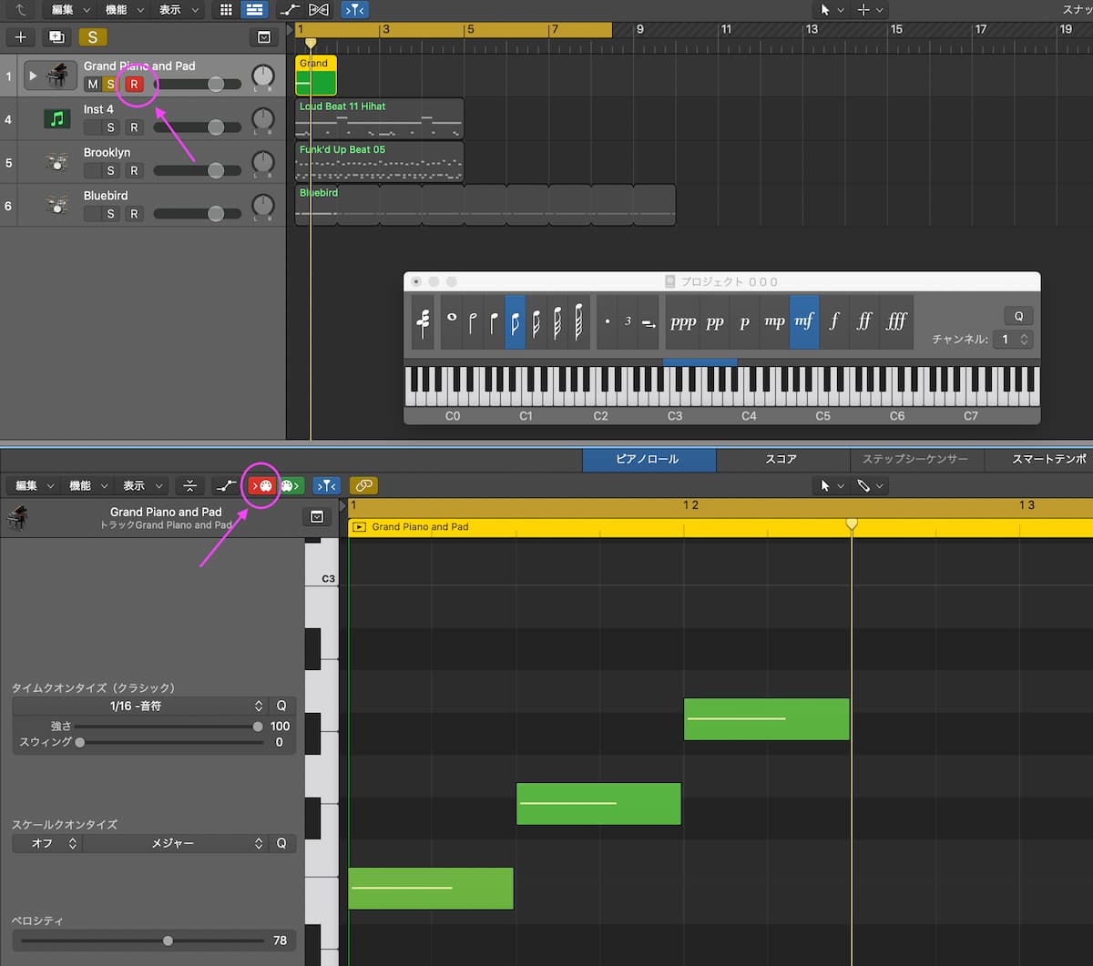Image resolution: width=1093 pixels, height=966 pixels.
Task: Click the Inst 4 pan knob
Action: [262, 118]
